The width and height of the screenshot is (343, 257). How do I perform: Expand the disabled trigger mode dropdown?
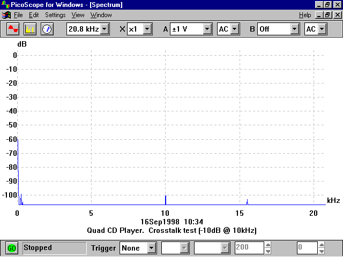(x=225, y=248)
